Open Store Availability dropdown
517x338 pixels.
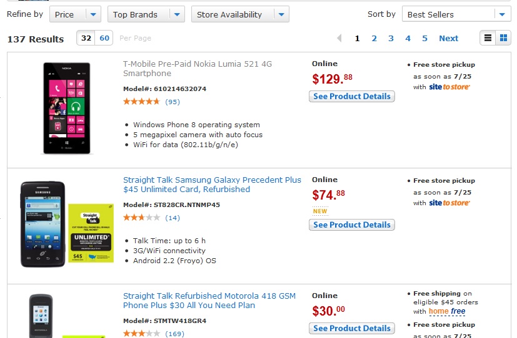pos(240,14)
